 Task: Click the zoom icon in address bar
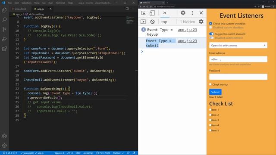click(255, 6)
